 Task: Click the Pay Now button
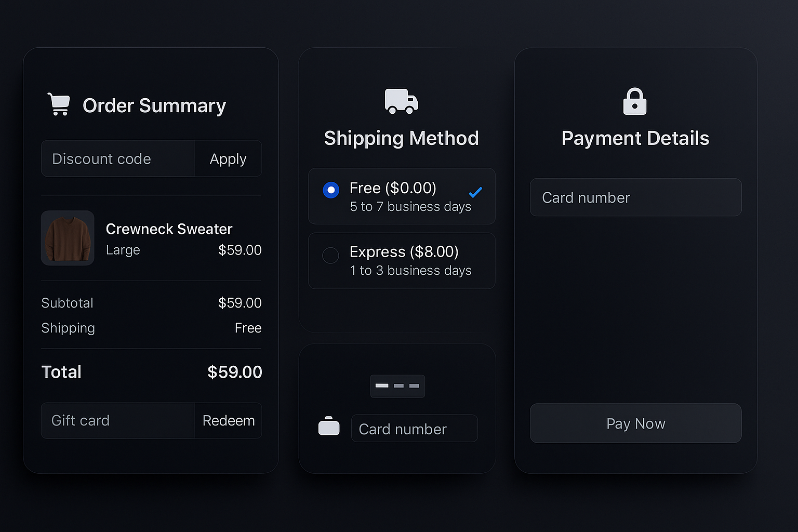click(x=635, y=423)
